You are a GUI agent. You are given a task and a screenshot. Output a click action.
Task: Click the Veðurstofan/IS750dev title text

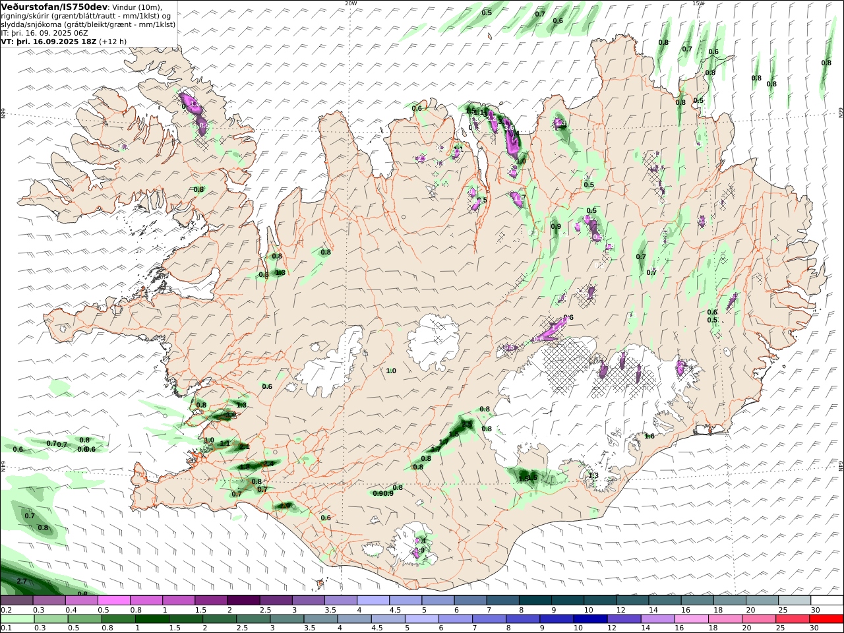tap(54, 7)
